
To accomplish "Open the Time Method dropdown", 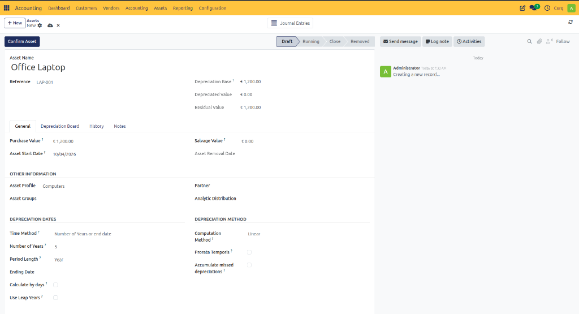I will coord(119,234).
